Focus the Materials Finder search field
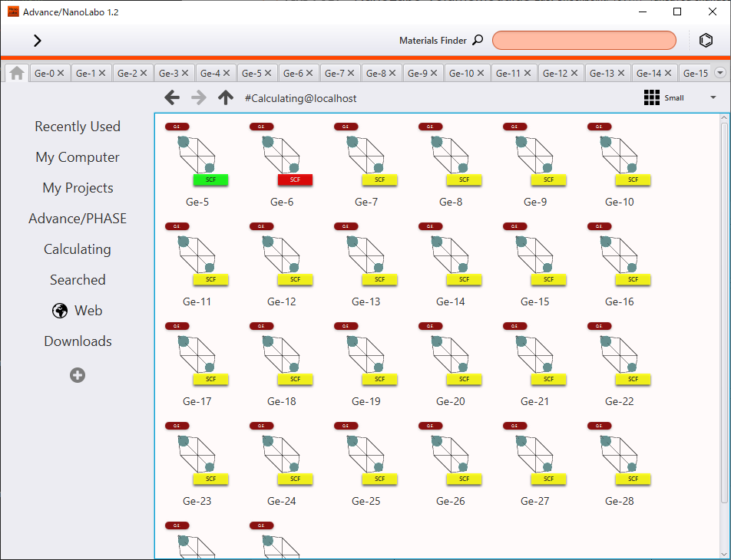The height and width of the screenshot is (560, 731). pyautogui.click(x=584, y=40)
